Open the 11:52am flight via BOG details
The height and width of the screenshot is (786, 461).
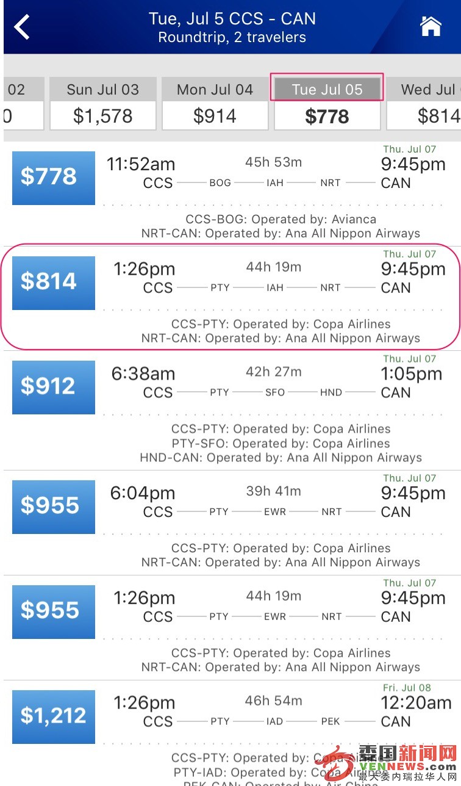230,193
